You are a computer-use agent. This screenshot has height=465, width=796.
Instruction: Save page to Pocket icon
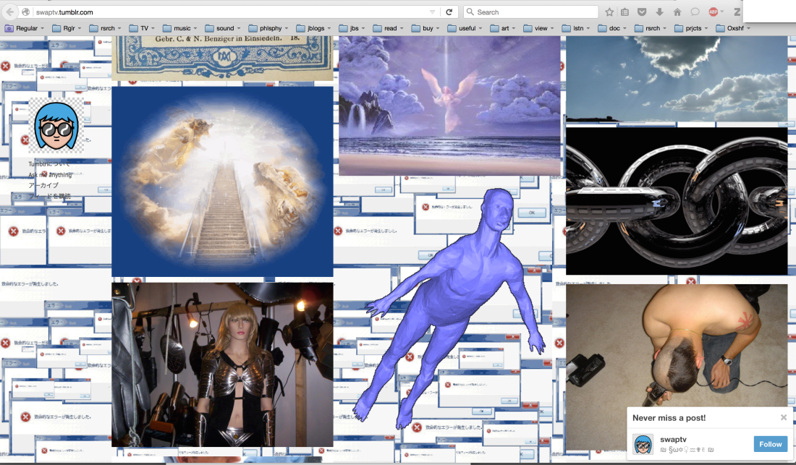[x=642, y=12]
